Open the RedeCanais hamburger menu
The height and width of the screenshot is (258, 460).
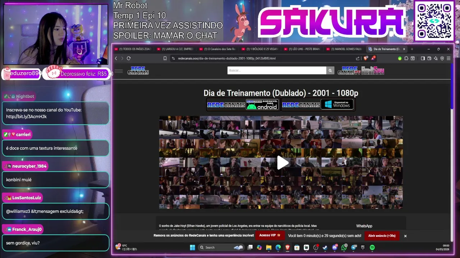tap(119, 71)
